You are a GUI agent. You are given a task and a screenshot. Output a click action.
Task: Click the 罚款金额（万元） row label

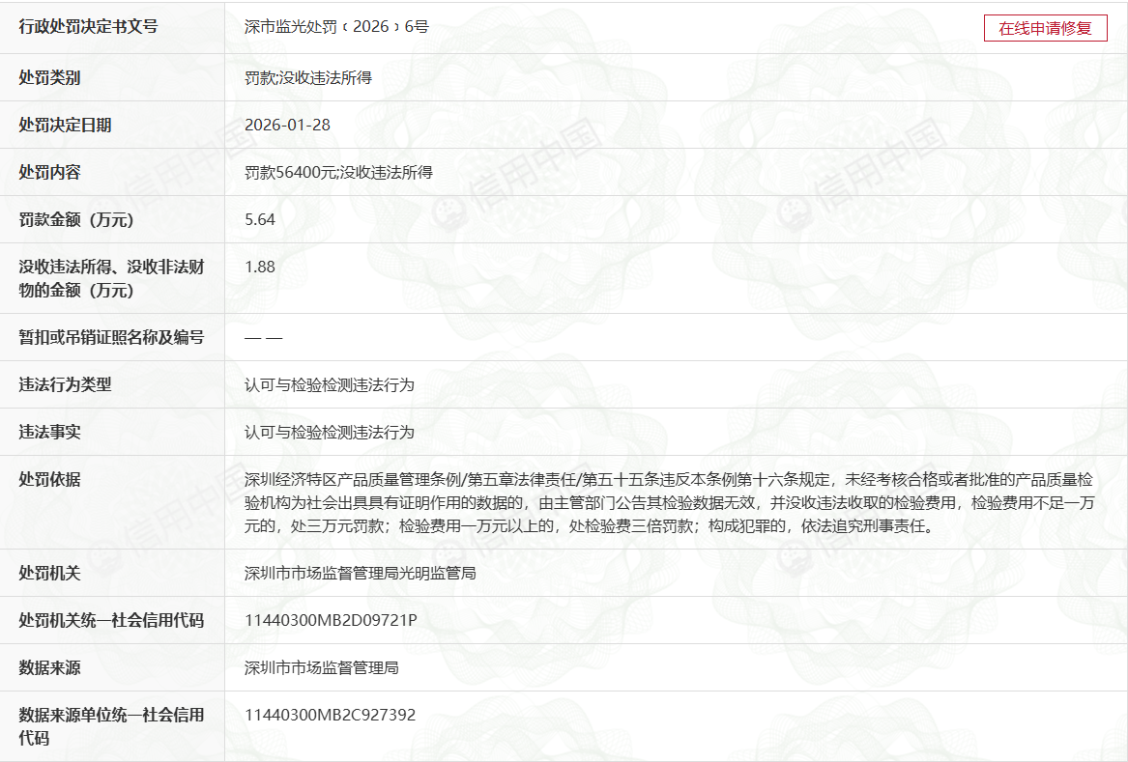click(76, 219)
